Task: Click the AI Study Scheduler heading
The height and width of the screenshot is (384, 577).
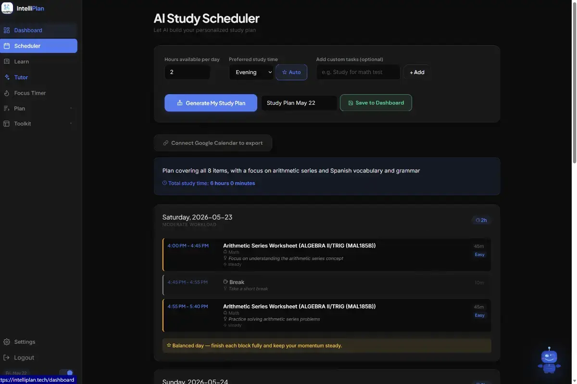Action: coord(206,19)
